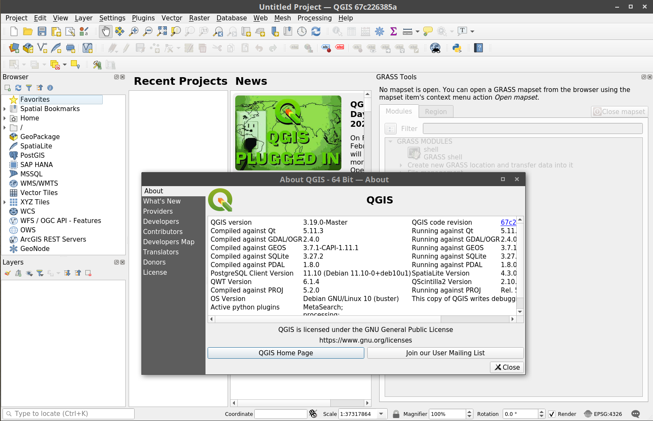
Task: Open the text annotation dropdown arrow
Action: click(472, 31)
